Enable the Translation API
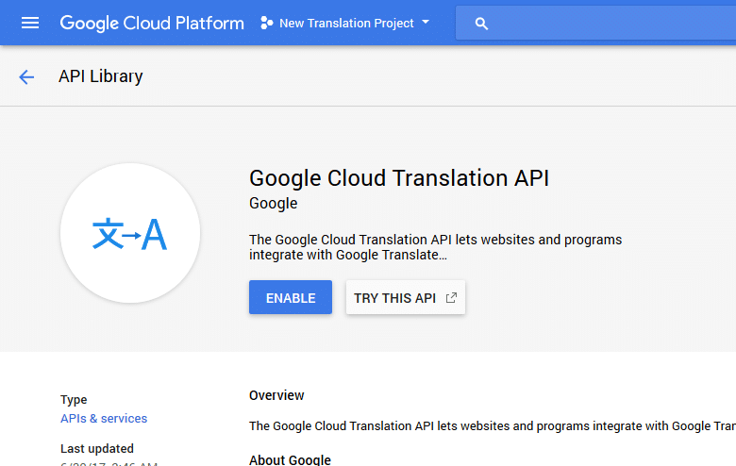Viewport: 736px width, 466px height. pos(291,297)
